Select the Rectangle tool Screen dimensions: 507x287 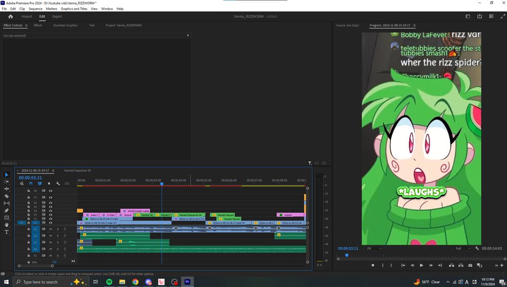[x=7, y=218]
